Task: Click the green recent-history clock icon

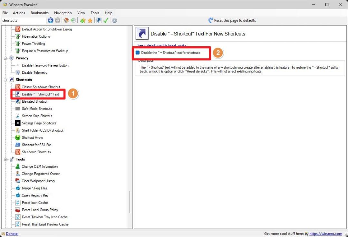Action: 73,20
